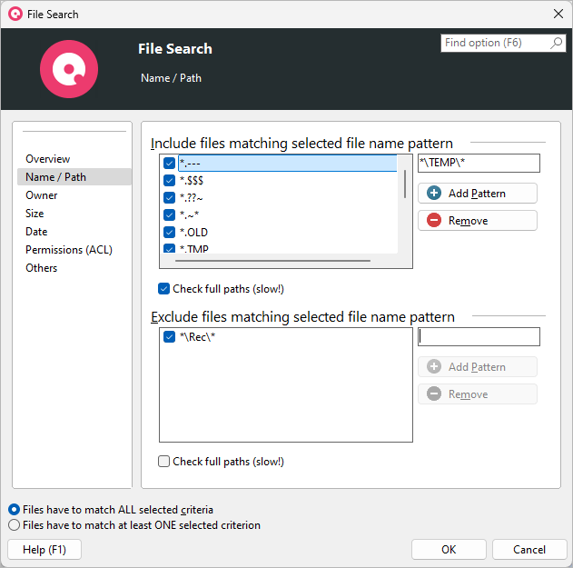Open the Date filter page
Screen dimensions: 573x568
36,232
